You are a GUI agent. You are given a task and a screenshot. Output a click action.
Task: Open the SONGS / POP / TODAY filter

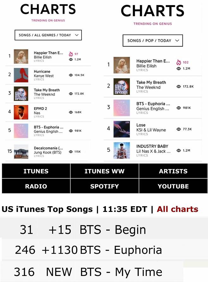(x=153, y=41)
